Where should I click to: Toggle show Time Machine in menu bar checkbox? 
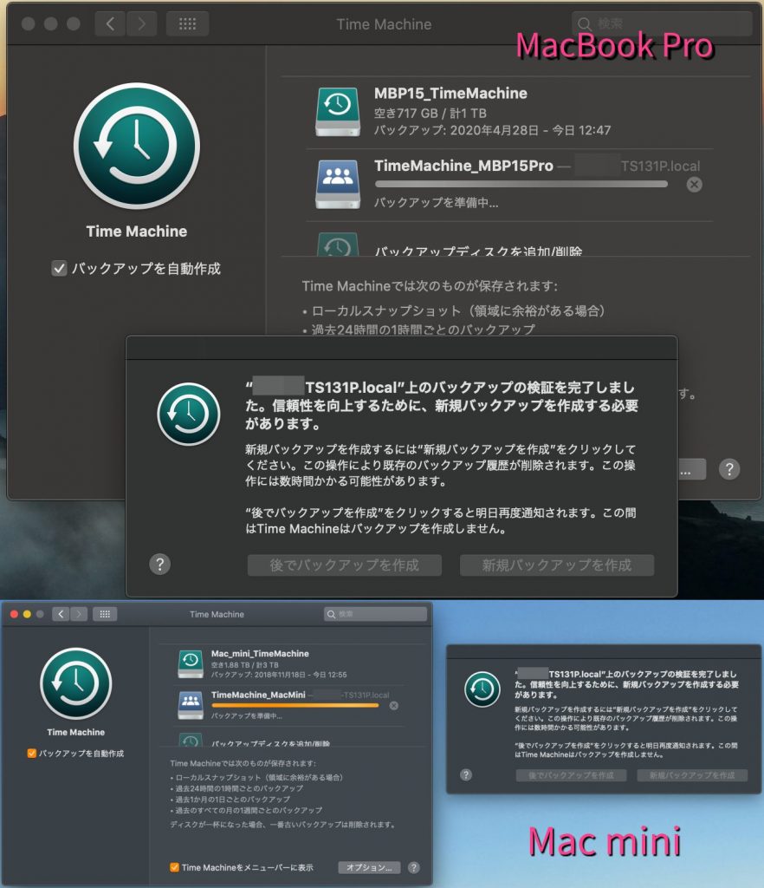(174, 867)
